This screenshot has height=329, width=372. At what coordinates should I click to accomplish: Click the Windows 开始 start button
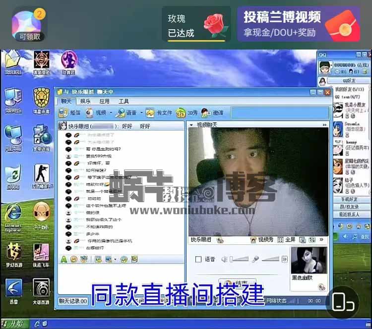[14, 324]
